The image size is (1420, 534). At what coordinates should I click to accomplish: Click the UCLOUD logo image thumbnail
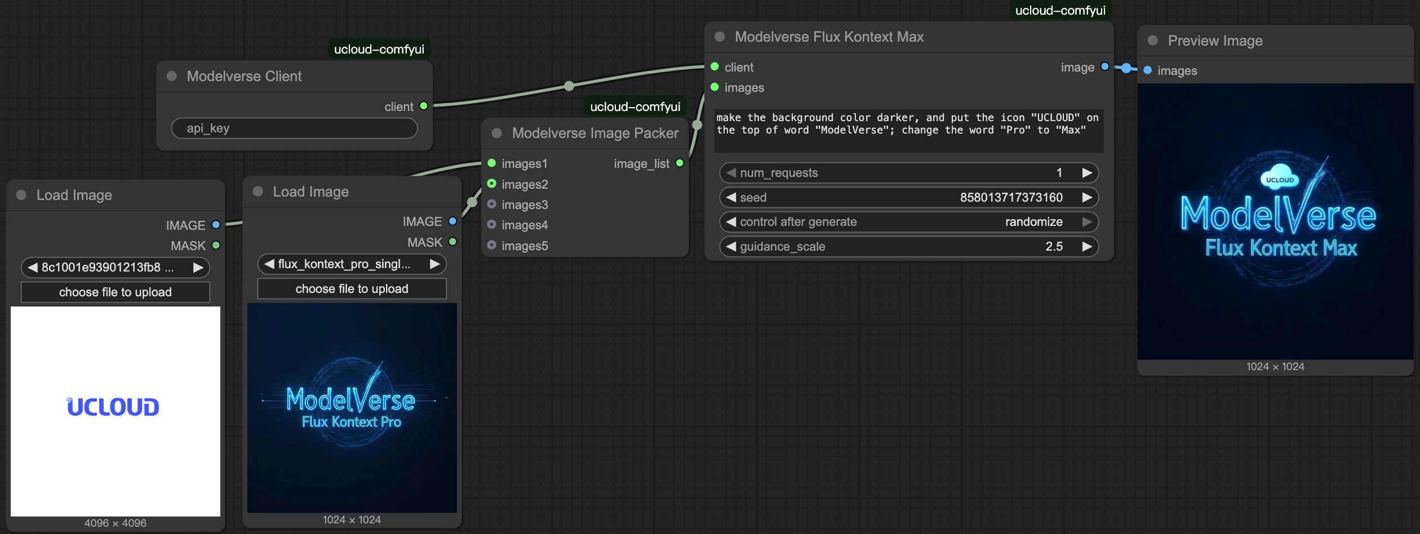click(116, 411)
